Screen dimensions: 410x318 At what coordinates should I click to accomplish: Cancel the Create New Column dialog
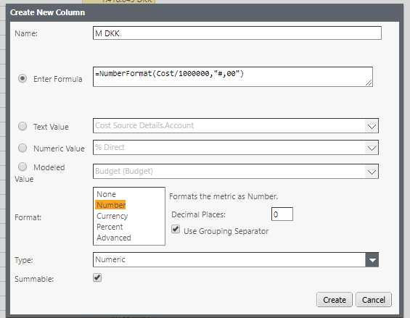[x=374, y=300]
